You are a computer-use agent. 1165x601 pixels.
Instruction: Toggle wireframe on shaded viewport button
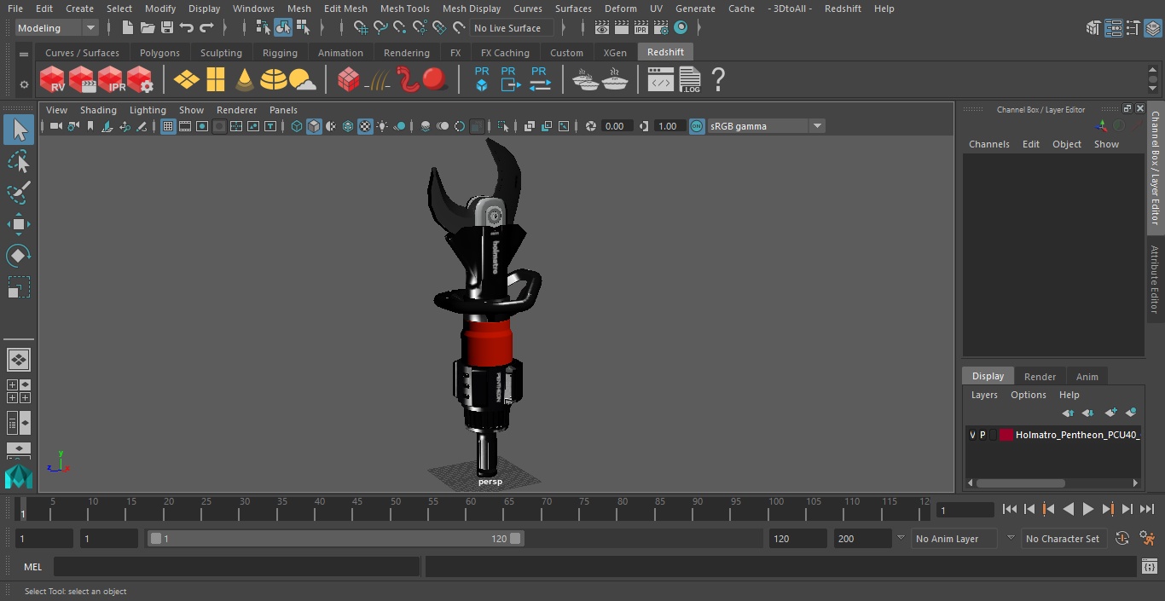coord(348,126)
